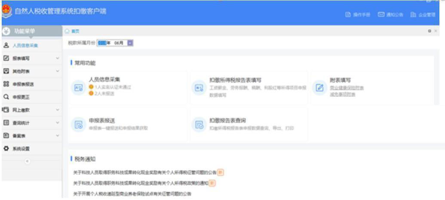Open the 商业健康保险附表 link
This screenshot has height=200, width=445.
(347, 88)
